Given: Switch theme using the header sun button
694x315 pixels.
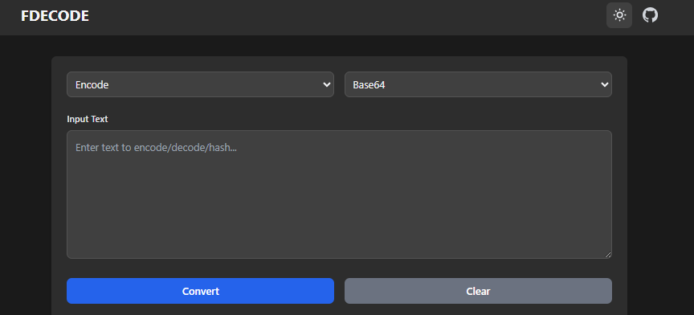Looking at the screenshot, I should 619,15.
